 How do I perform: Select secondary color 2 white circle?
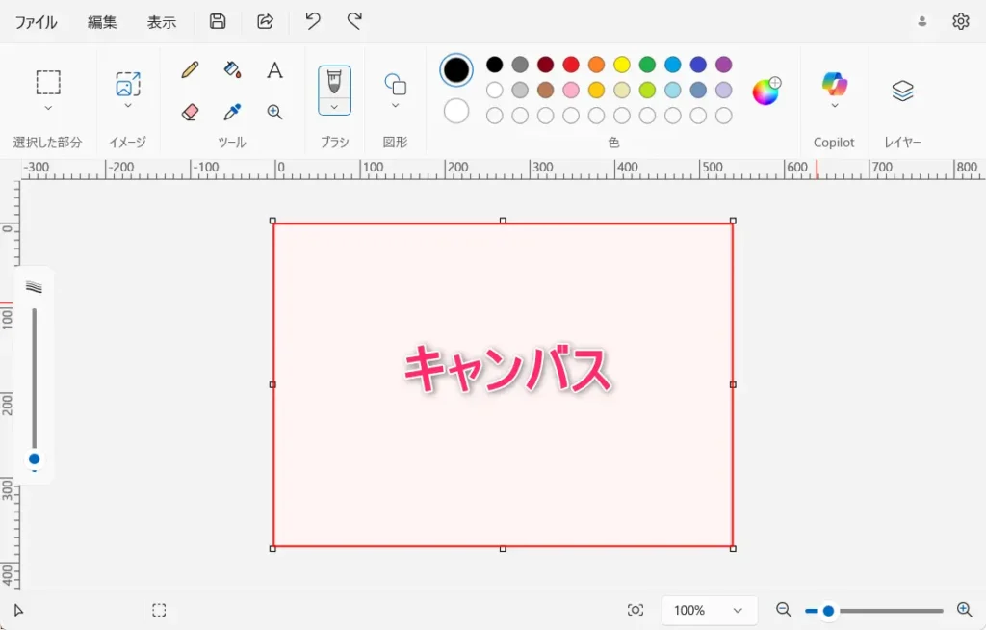click(455, 112)
